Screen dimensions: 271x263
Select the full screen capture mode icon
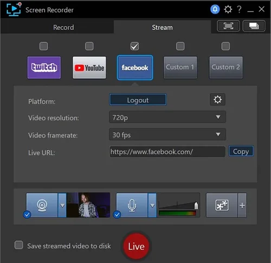[x=228, y=26]
